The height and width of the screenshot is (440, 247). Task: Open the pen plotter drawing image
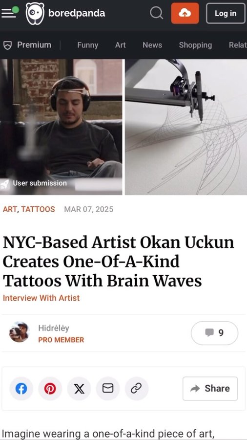point(186,127)
